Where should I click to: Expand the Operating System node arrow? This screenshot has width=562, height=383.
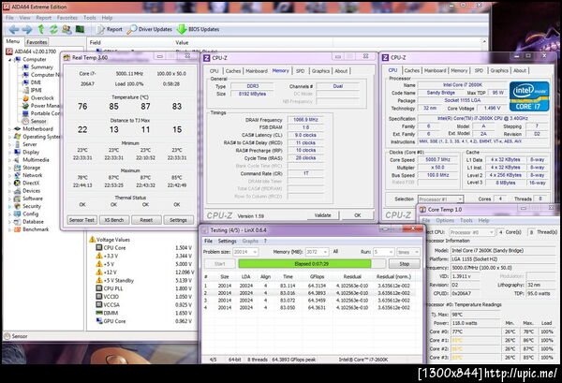[10, 137]
